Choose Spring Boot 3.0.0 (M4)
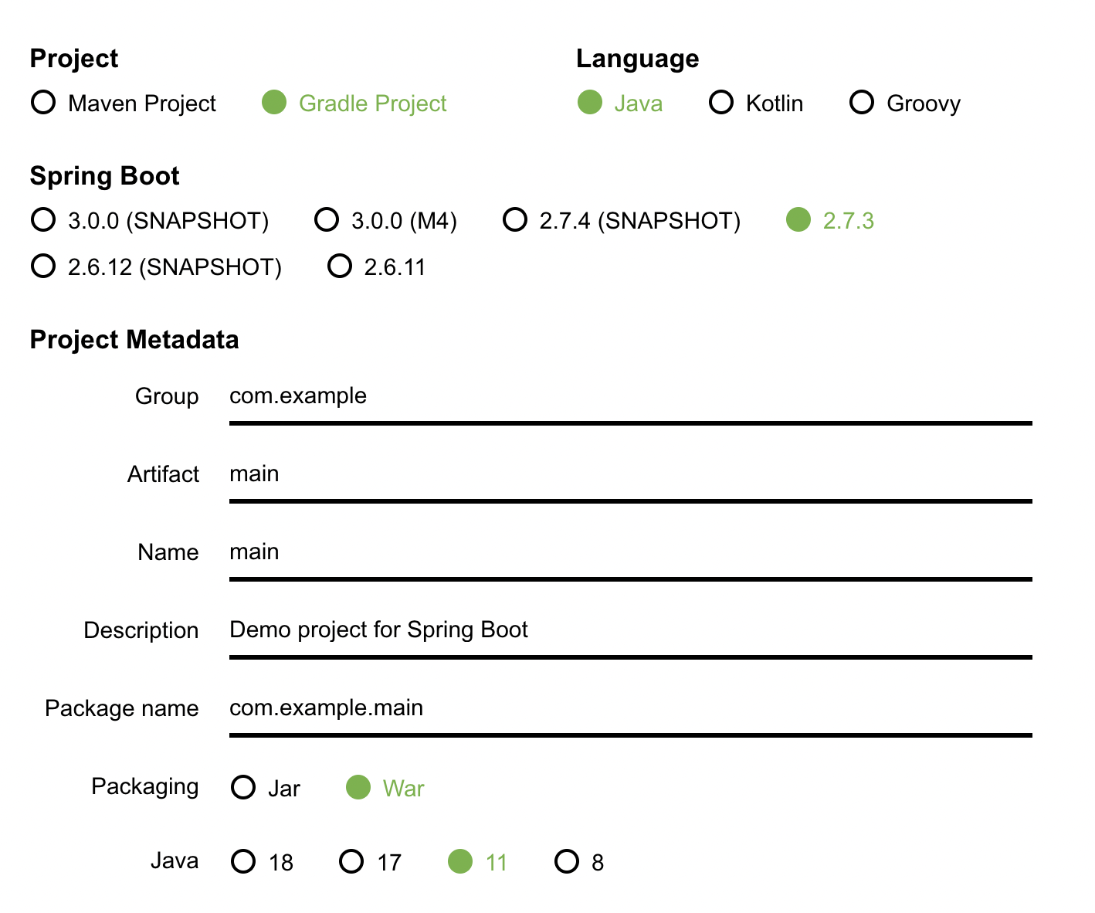Image resolution: width=1095 pixels, height=913 pixels. click(x=327, y=220)
